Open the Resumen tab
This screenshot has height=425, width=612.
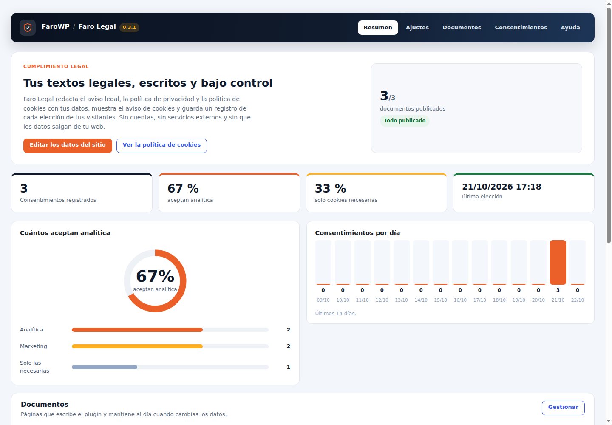pyautogui.click(x=378, y=28)
